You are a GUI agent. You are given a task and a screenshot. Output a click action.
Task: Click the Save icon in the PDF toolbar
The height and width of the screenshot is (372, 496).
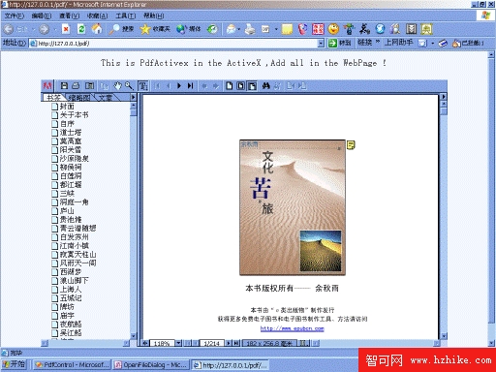coord(64,86)
